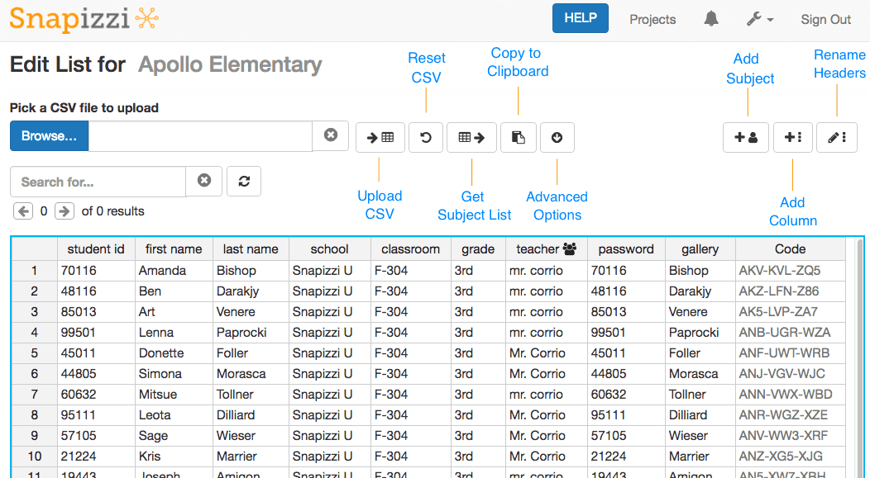870x478 pixels.
Task: Add a column to the list
Action: [793, 137]
